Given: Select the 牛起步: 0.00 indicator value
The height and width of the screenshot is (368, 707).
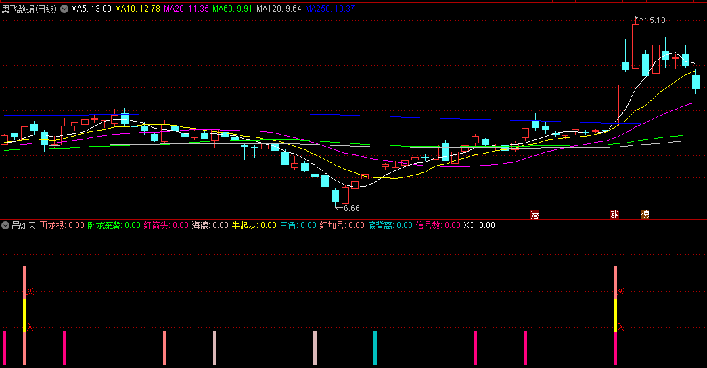Looking at the screenshot, I should click(x=254, y=225).
